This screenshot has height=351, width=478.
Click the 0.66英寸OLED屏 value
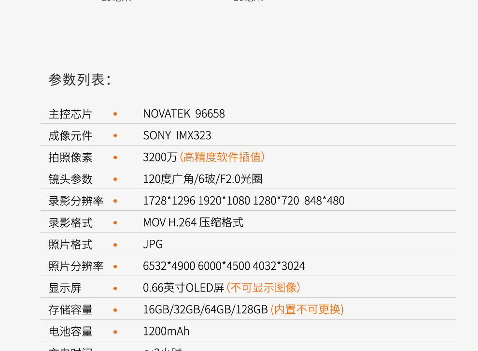pyautogui.click(x=183, y=288)
